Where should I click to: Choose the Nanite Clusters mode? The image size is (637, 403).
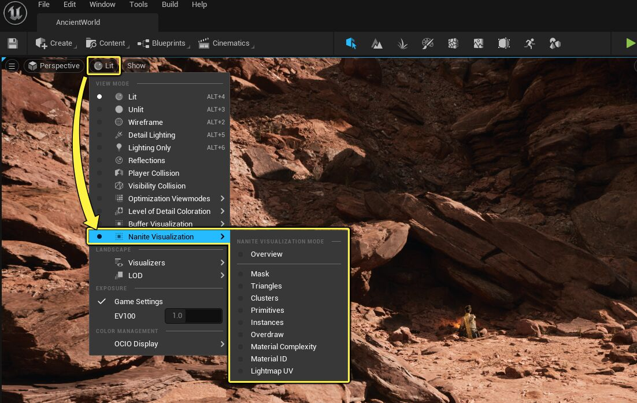289,298
